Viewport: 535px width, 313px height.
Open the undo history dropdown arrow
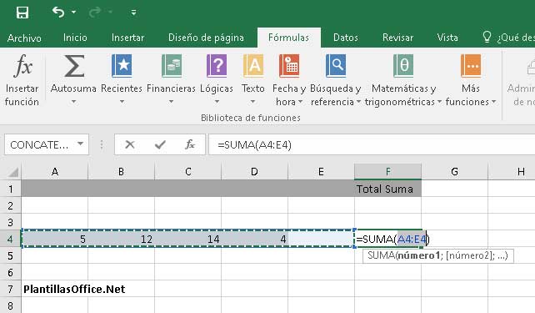tap(73, 13)
